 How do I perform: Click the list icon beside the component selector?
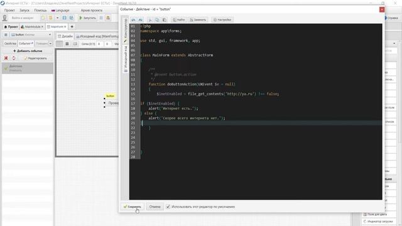coord(6,35)
